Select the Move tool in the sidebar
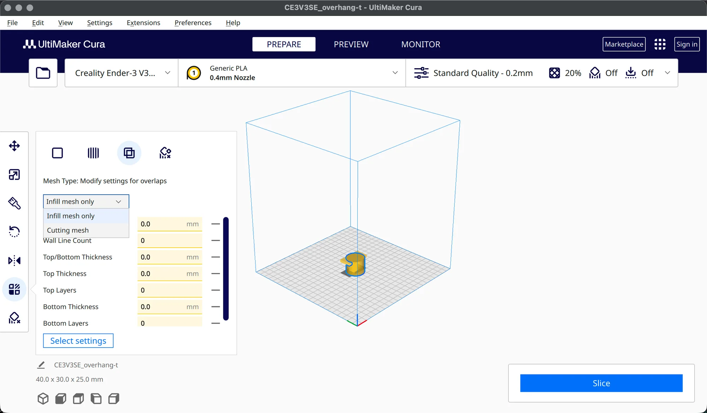 click(x=14, y=146)
